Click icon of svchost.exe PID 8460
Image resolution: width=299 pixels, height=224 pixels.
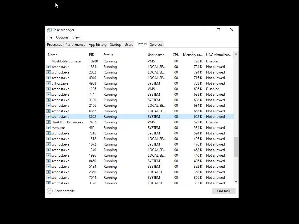coord(48,161)
